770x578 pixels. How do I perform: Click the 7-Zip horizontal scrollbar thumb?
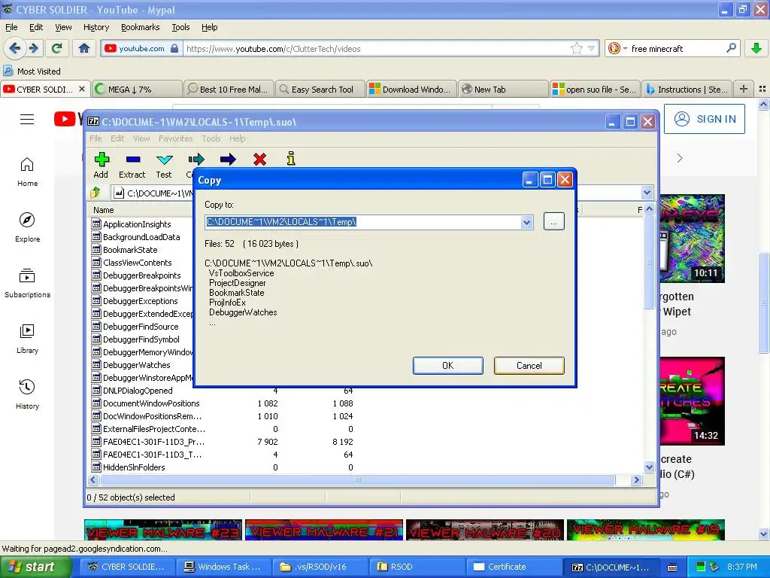[x=357, y=479]
